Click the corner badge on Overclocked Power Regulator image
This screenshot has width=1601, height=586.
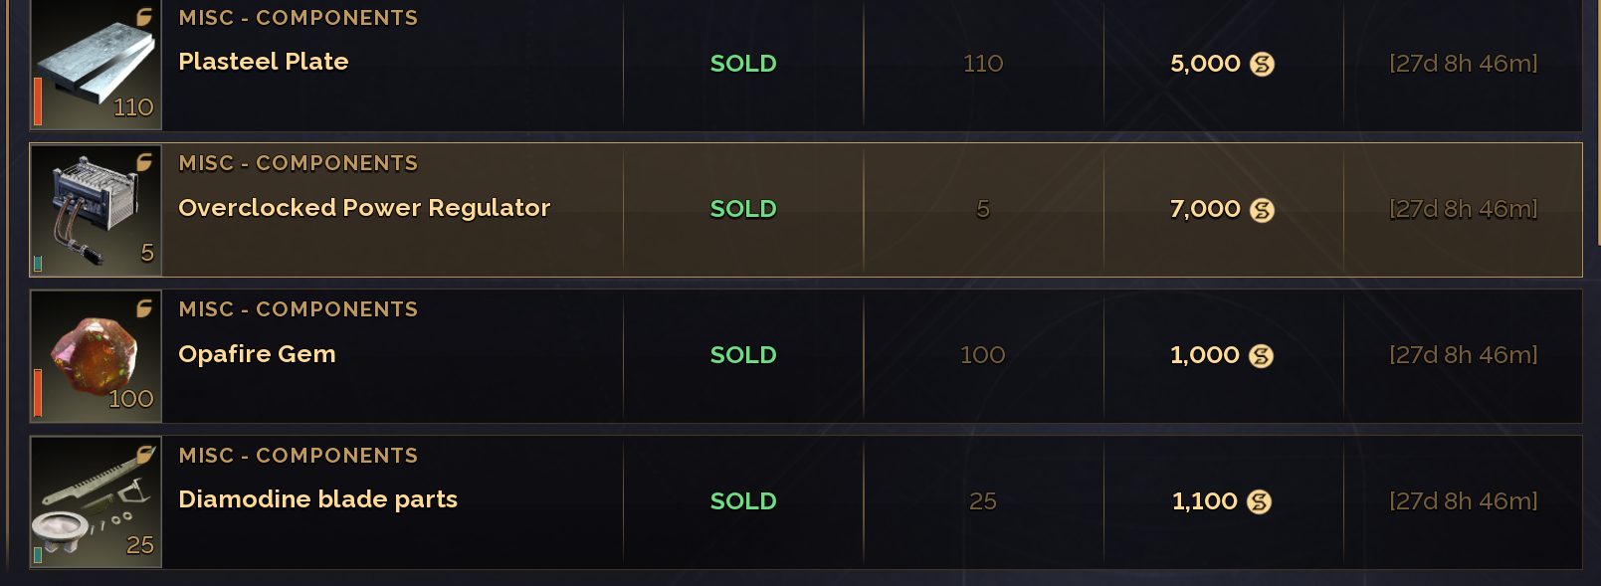coord(144,162)
